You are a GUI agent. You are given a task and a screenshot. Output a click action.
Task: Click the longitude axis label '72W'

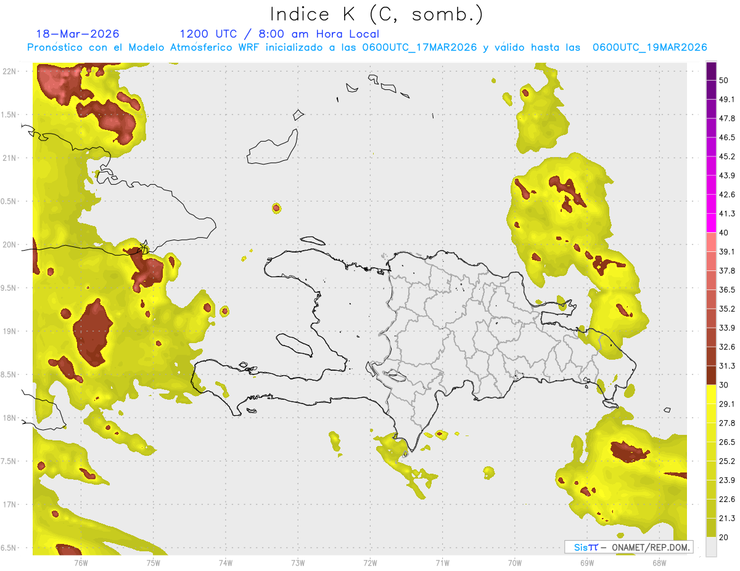(x=370, y=563)
